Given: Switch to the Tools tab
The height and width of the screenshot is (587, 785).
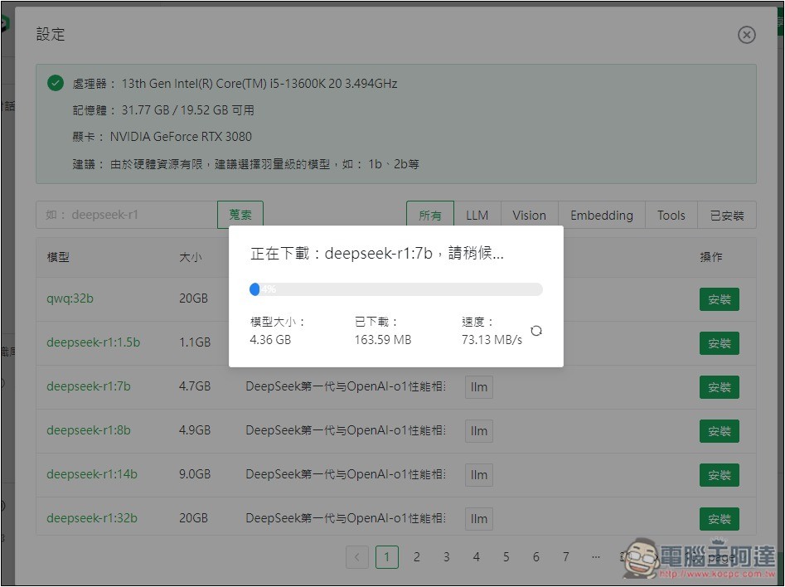Looking at the screenshot, I should click(x=671, y=216).
